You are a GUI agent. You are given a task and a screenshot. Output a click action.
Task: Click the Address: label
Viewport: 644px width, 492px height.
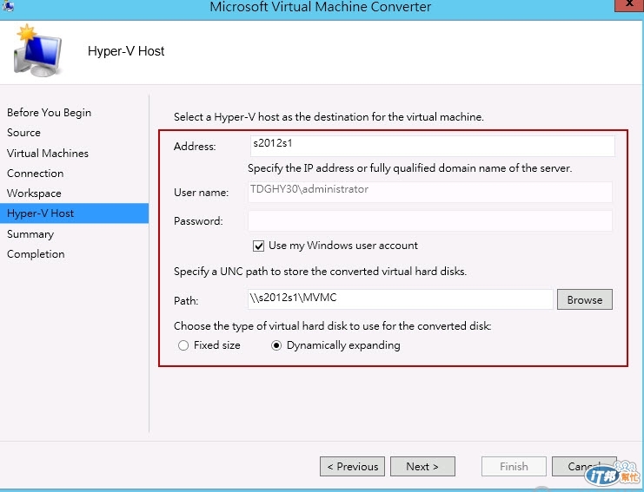click(195, 147)
